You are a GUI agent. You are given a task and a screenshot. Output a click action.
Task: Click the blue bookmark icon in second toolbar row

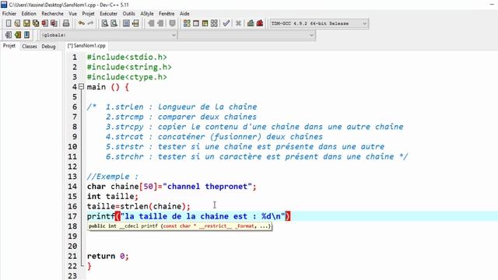[26, 34]
